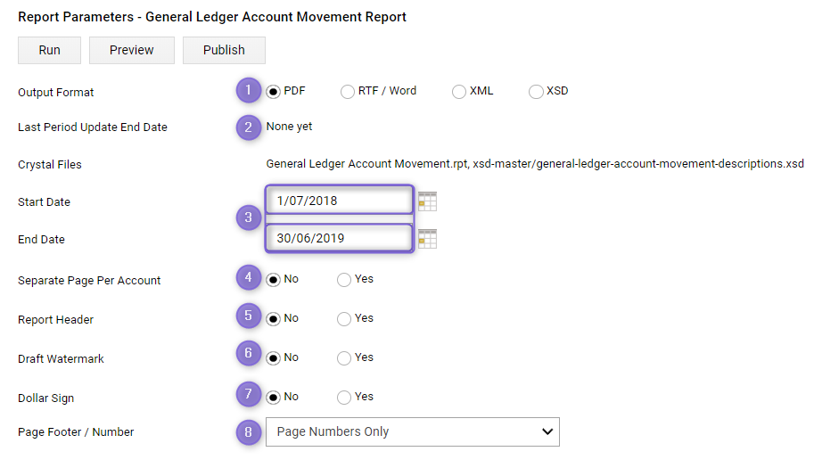Click the Crystal Files file names text
814x468 pixels.
535,164
